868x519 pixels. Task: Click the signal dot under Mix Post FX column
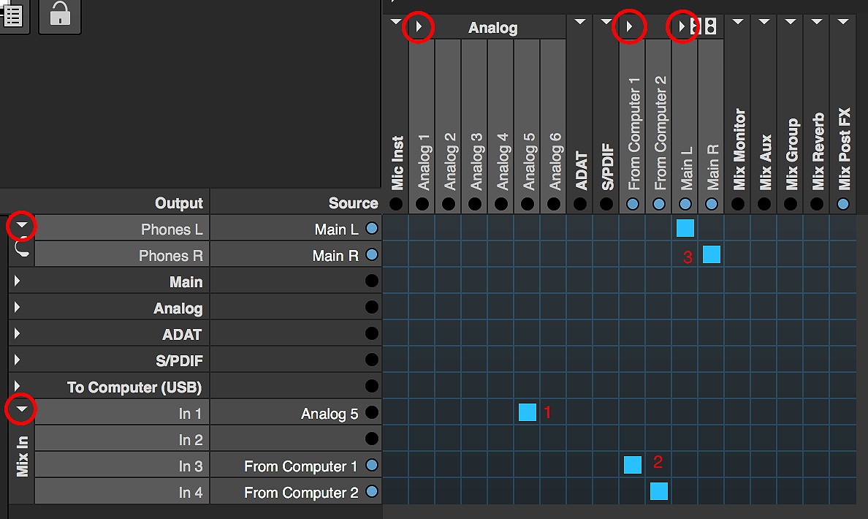pos(843,204)
